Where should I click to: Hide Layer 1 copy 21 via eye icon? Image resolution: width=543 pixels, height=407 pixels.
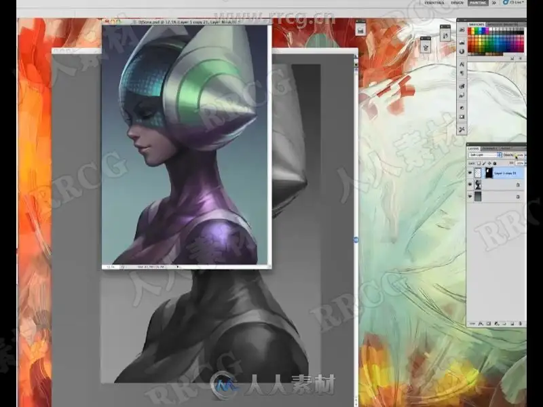tap(470, 172)
